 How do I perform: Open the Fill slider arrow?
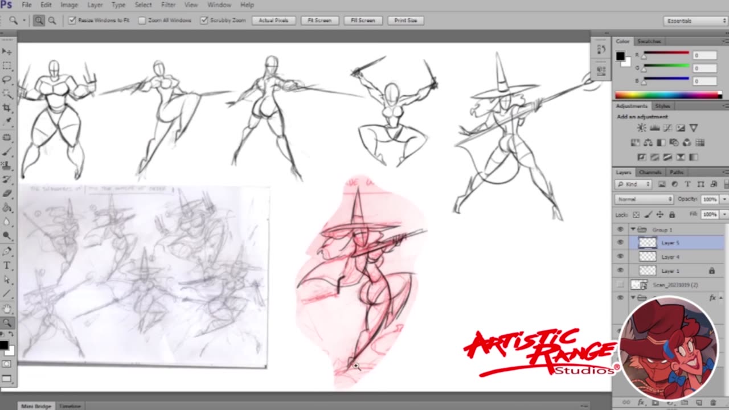(724, 215)
